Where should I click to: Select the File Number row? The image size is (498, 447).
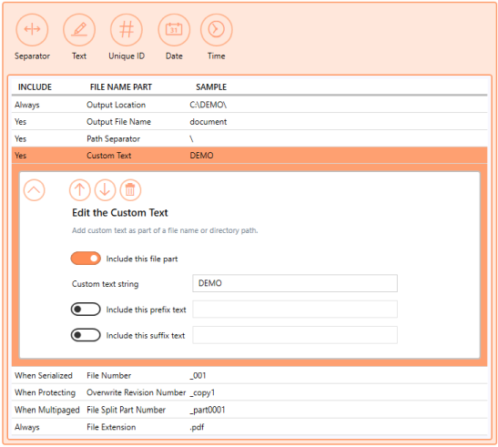[x=249, y=375]
